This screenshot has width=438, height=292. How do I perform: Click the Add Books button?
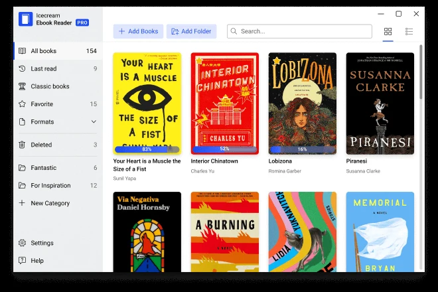tap(138, 31)
